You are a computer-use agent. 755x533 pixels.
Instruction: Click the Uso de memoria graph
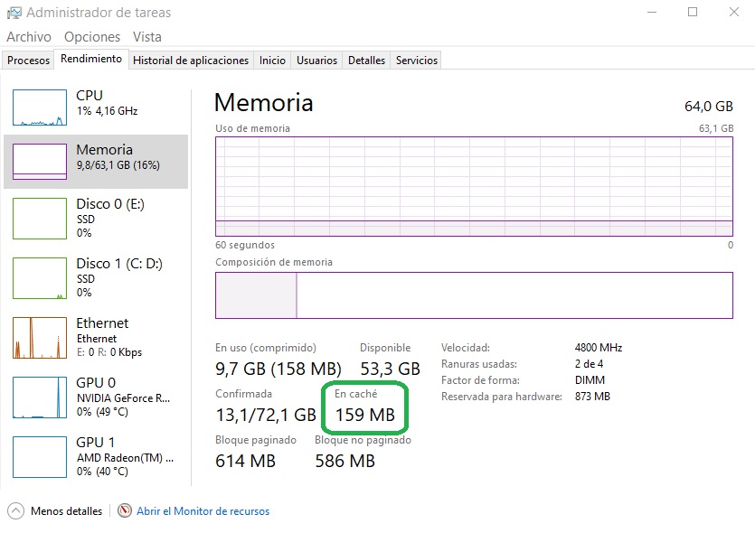click(x=474, y=186)
